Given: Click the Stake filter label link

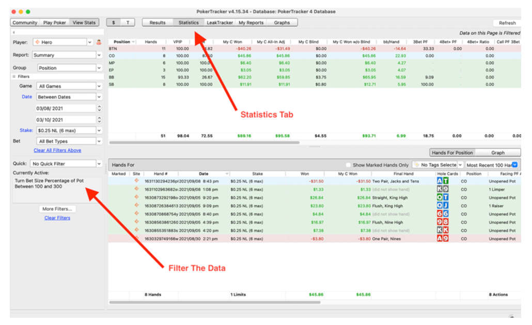Looking at the screenshot, I should (26, 130).
